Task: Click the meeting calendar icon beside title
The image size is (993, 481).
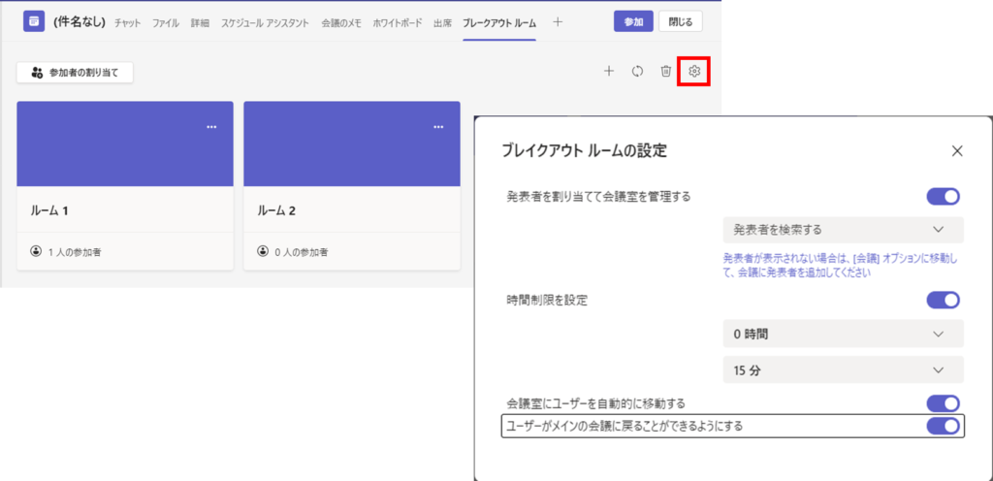Action: 34,21
